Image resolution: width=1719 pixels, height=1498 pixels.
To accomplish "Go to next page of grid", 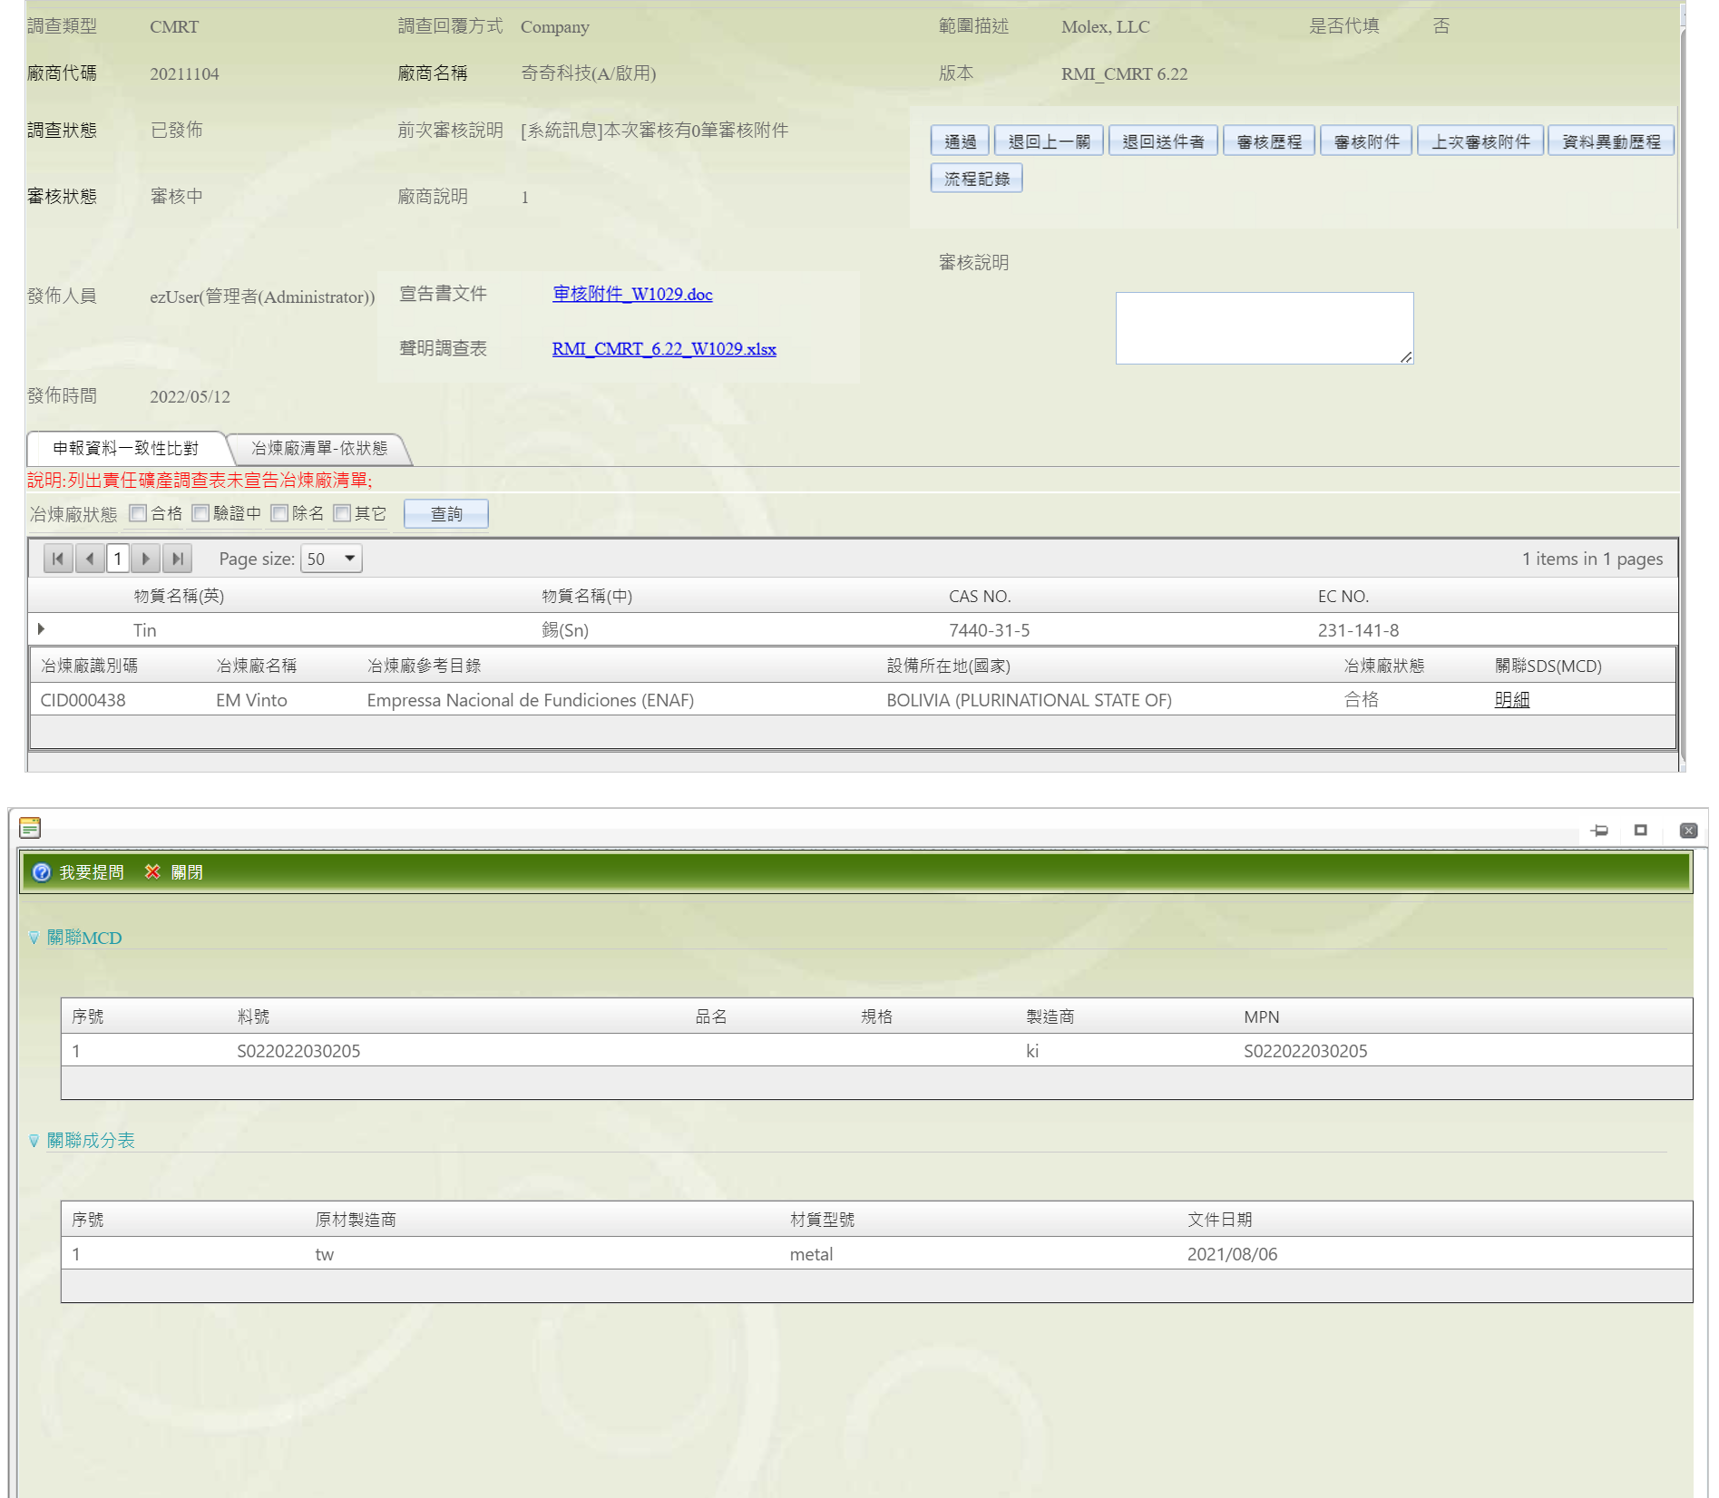I will pos(146,559).
